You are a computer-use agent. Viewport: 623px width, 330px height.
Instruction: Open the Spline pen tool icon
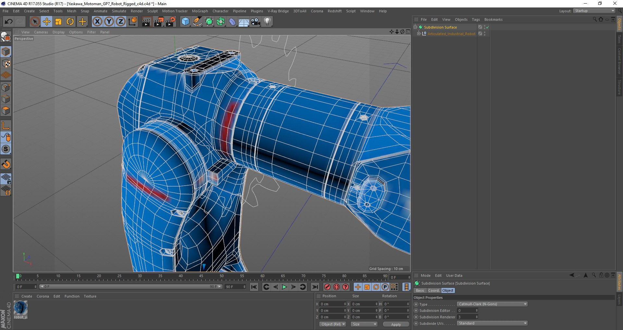point(197,22)
